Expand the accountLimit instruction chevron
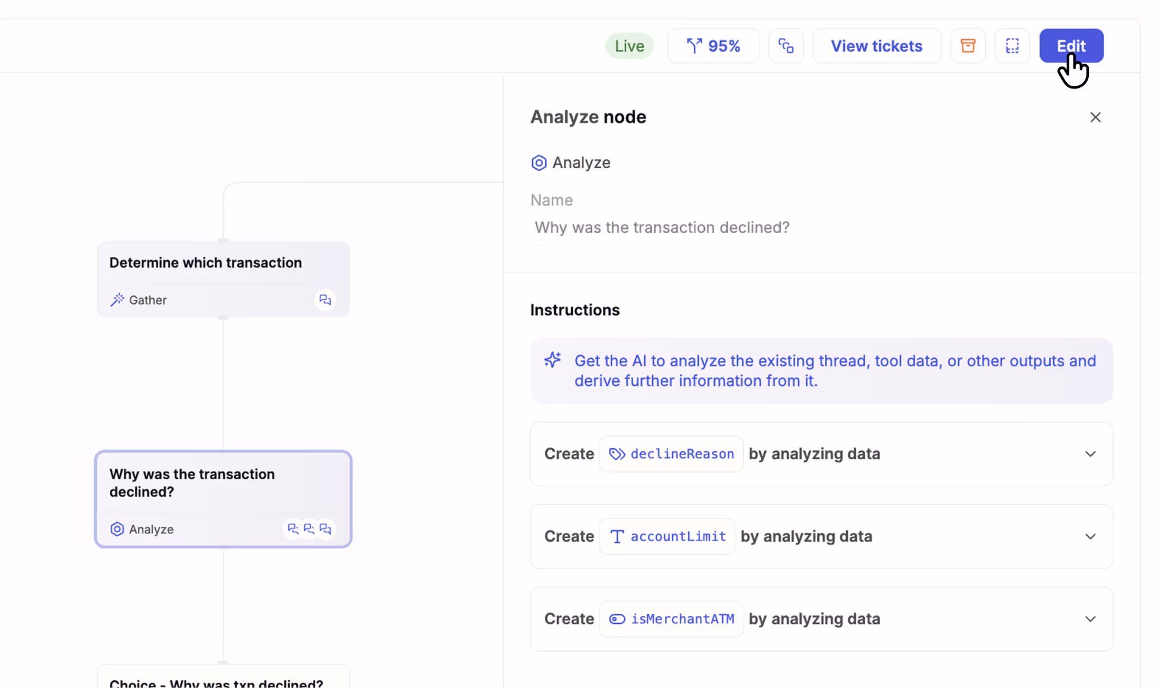 click(1090, 536)
